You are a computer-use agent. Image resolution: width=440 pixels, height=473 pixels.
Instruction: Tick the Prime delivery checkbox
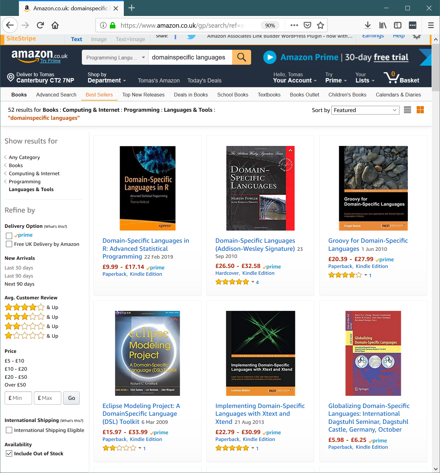pyautogui.click(x=9, y=236)
